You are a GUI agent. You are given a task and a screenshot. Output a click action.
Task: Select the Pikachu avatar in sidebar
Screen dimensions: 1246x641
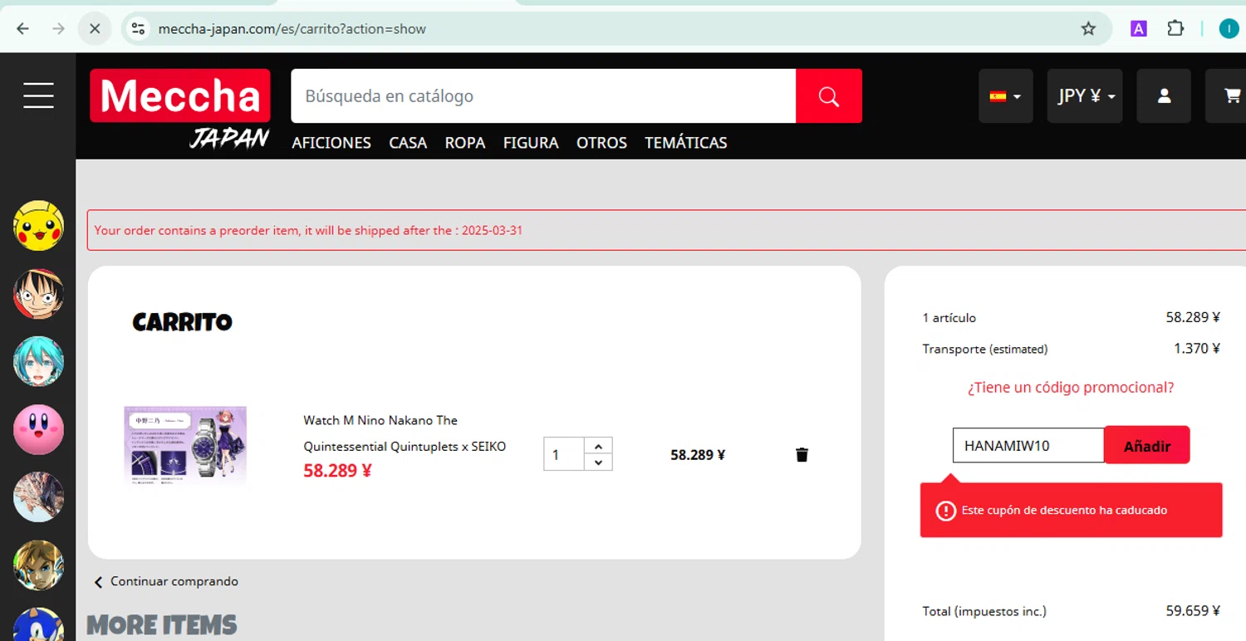[x=38, y=226]
